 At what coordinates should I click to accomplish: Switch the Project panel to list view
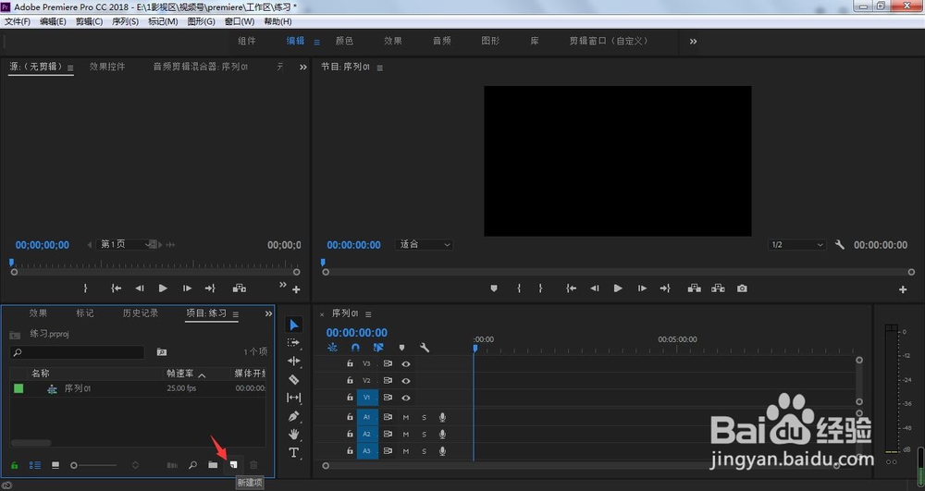click(x=35, y=465)
